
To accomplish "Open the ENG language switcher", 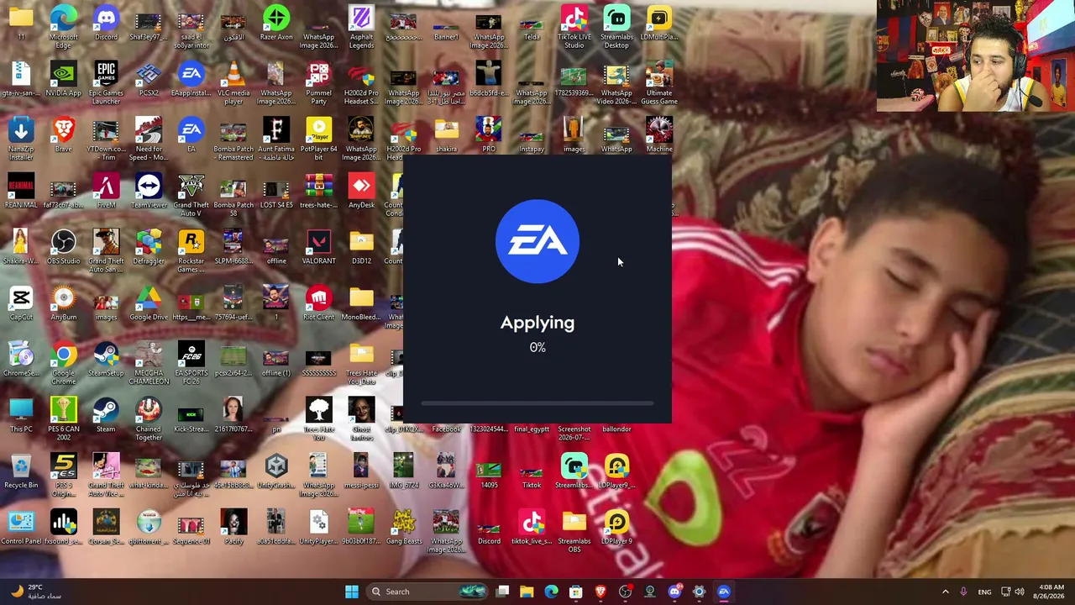I will [x=984, y=592].
